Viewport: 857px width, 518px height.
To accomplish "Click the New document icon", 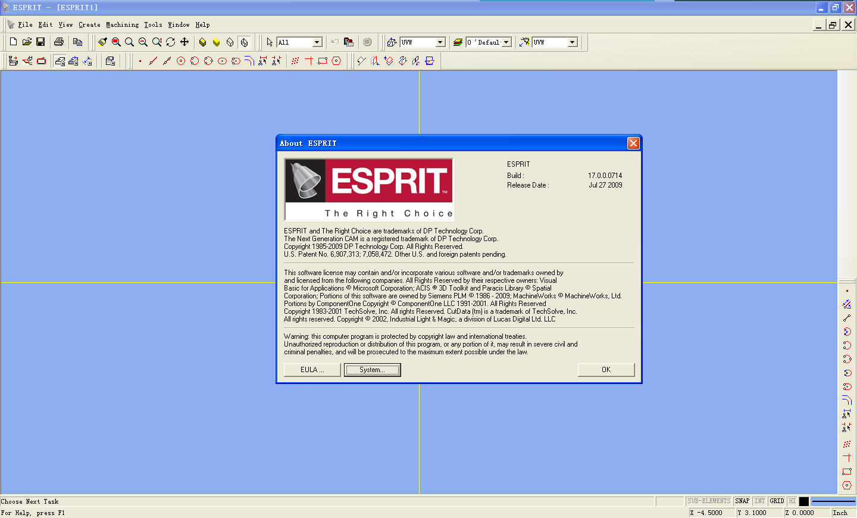I will pyautogui.click(x=13, y=42).
